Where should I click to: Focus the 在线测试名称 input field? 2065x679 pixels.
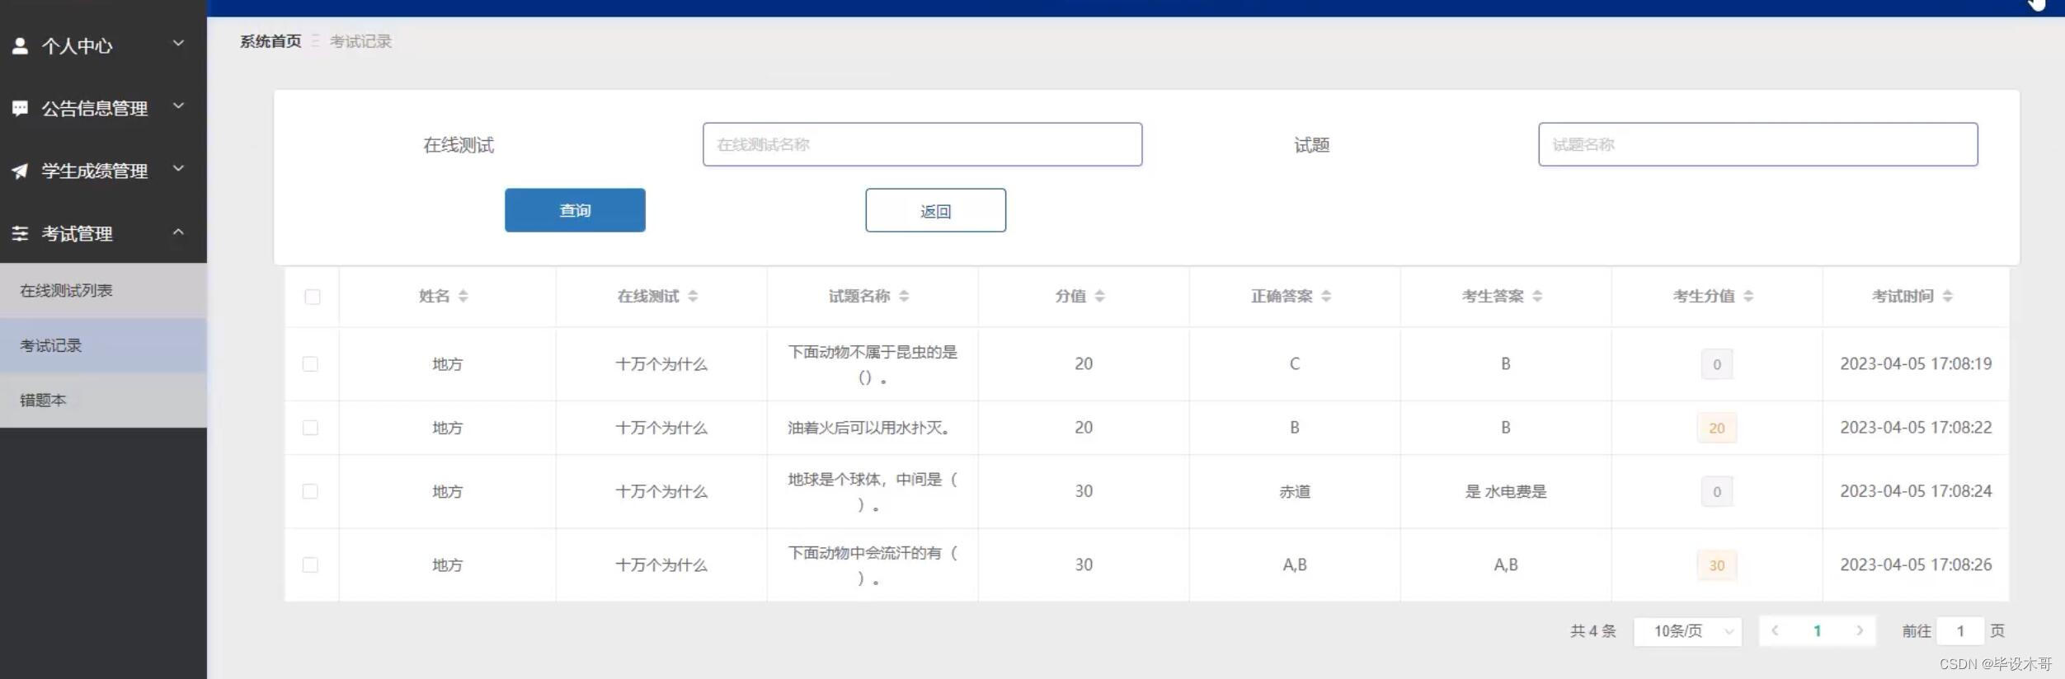point(922,145)
